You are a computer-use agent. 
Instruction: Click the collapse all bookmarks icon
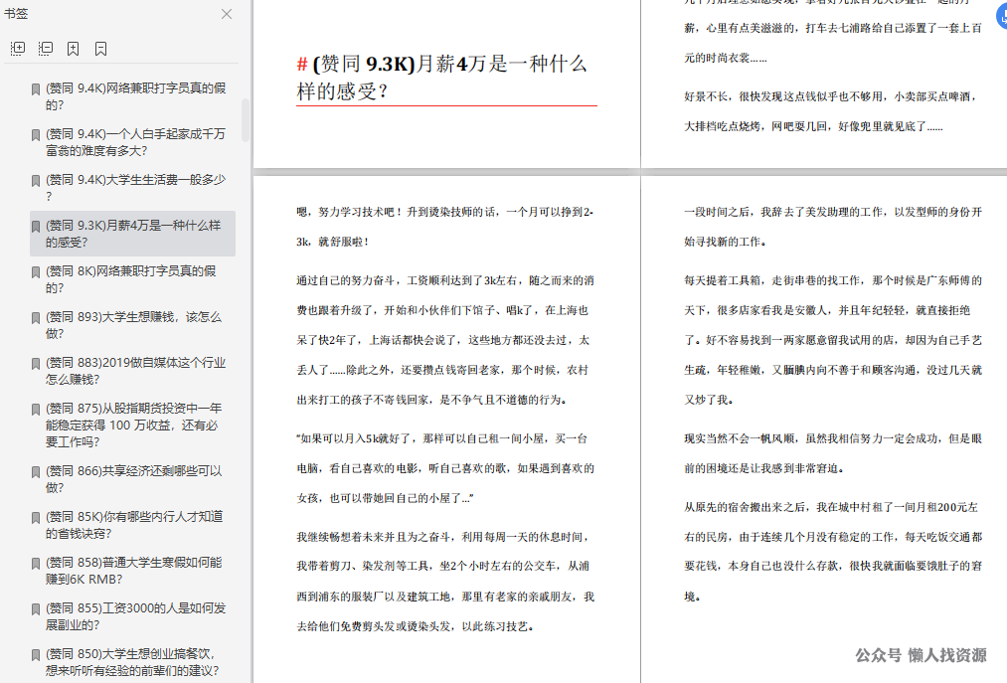[x=46, y=49]
